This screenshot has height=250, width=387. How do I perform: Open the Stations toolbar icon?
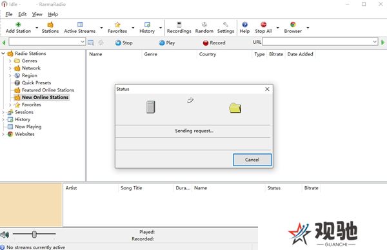point(50,27)
